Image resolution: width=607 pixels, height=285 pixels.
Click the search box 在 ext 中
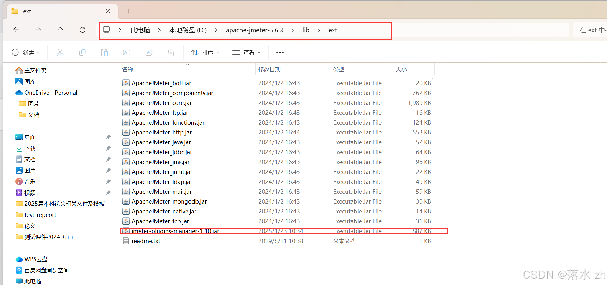tap(590, 30)
